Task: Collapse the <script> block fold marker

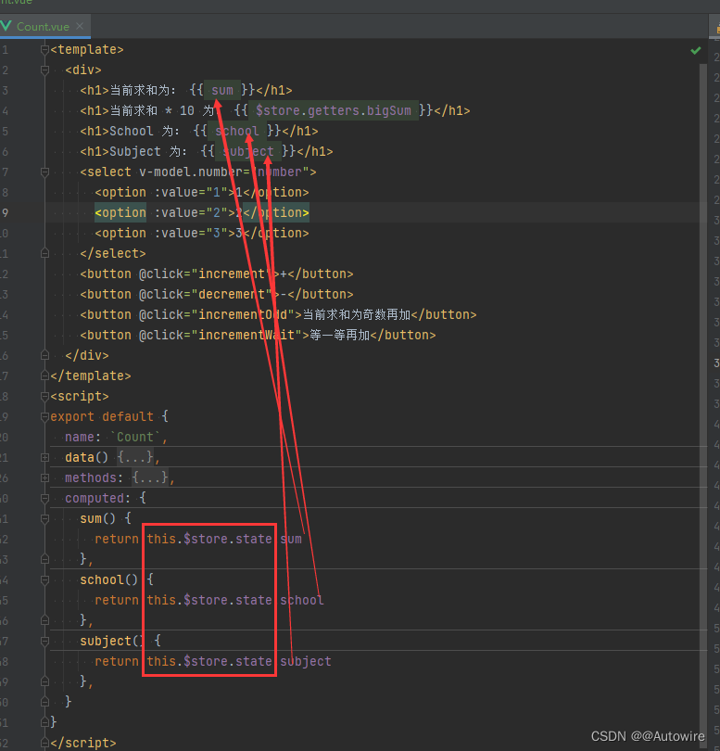Action: pos(45,396)
